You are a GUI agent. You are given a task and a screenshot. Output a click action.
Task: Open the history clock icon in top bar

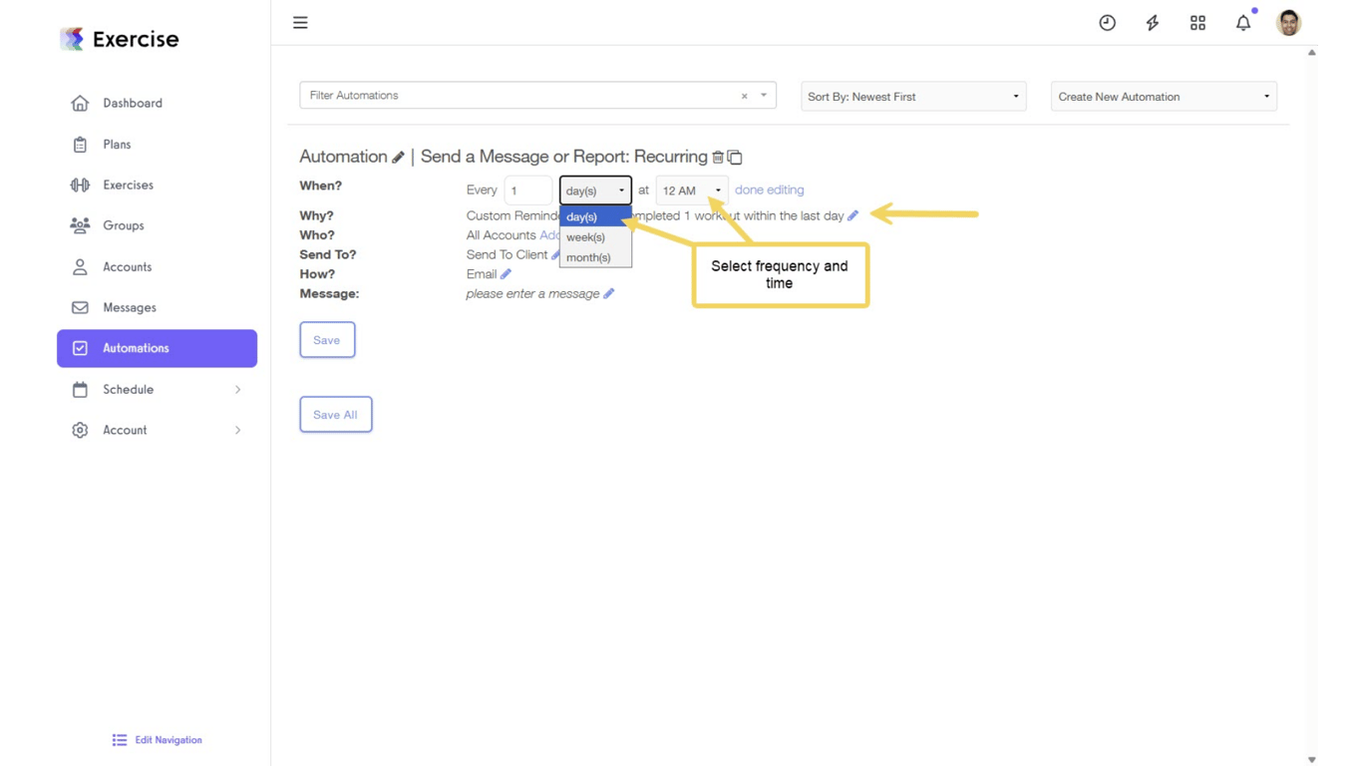point(1107,22)
